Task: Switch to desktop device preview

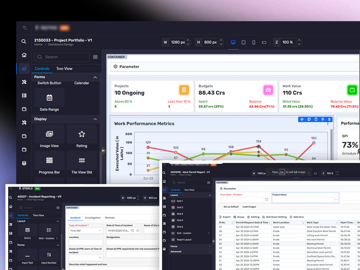Action: tap(233, 42)
